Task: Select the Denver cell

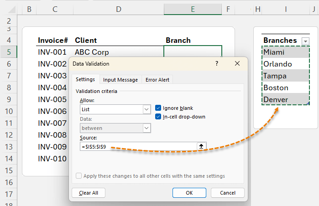Action: click(286, 99)
